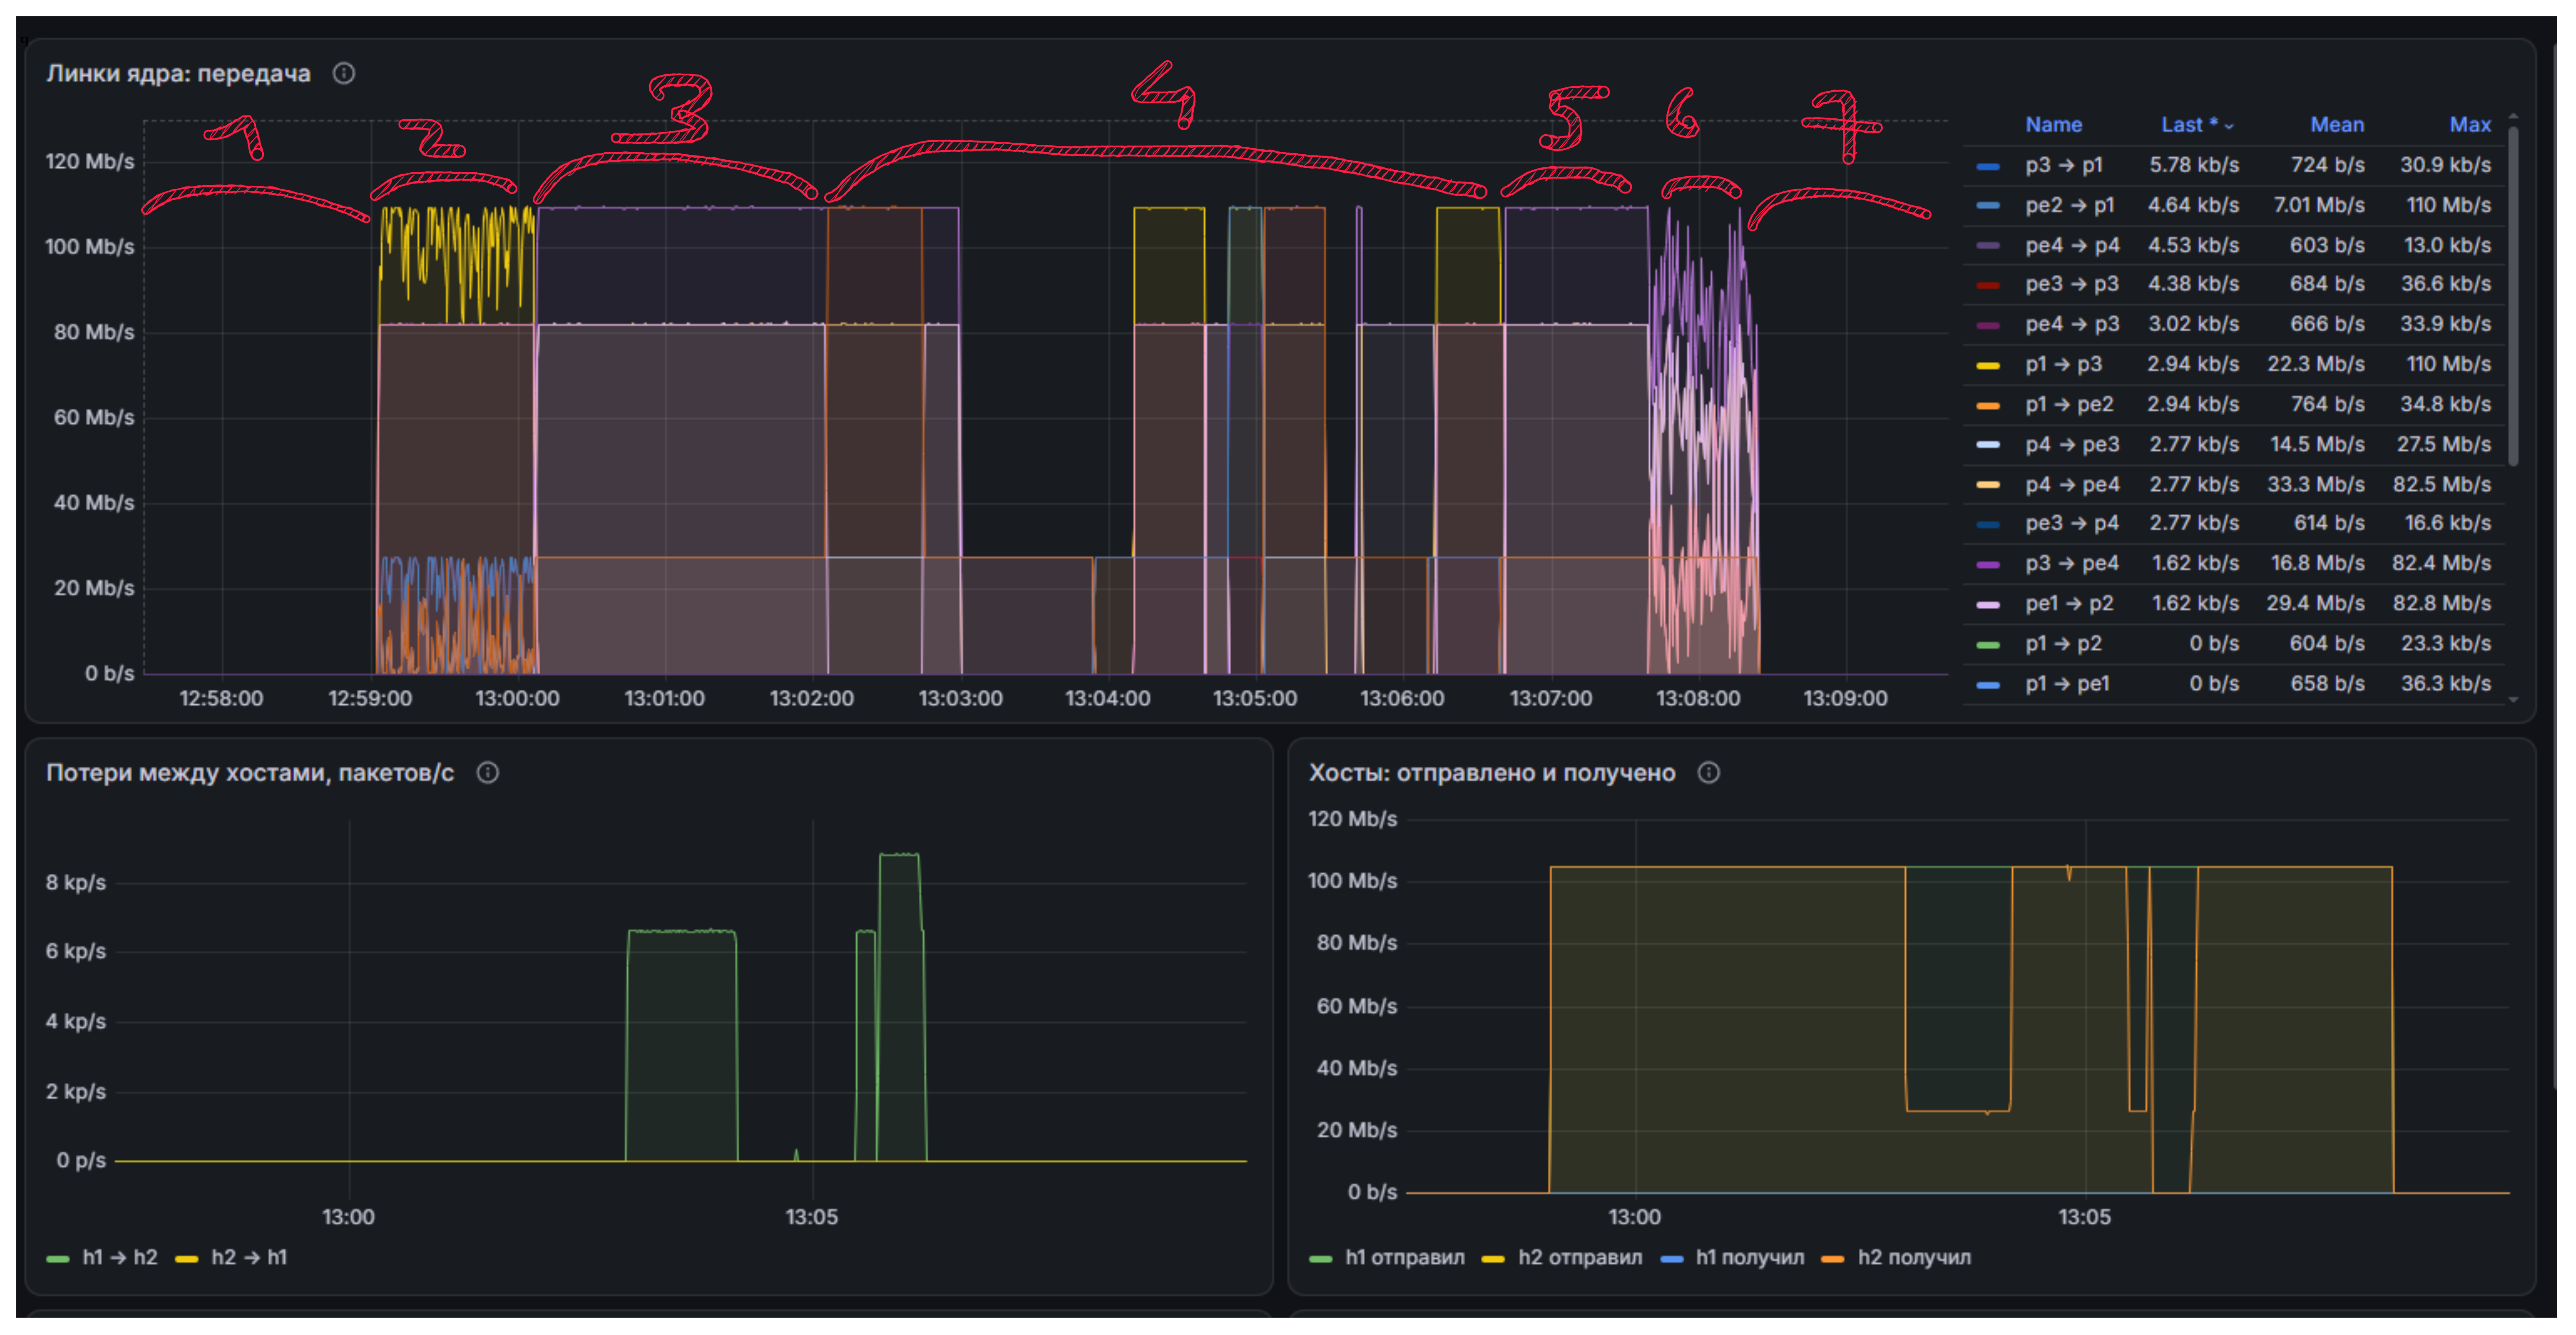Click info icon next to "Линки ядра: передача"
The width and height of the screenshot is (2576, 1335).
click(344, 73)
